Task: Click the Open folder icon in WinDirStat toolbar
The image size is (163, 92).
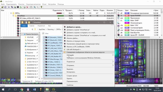Action: pyautogui.click(x=2, y=7)
